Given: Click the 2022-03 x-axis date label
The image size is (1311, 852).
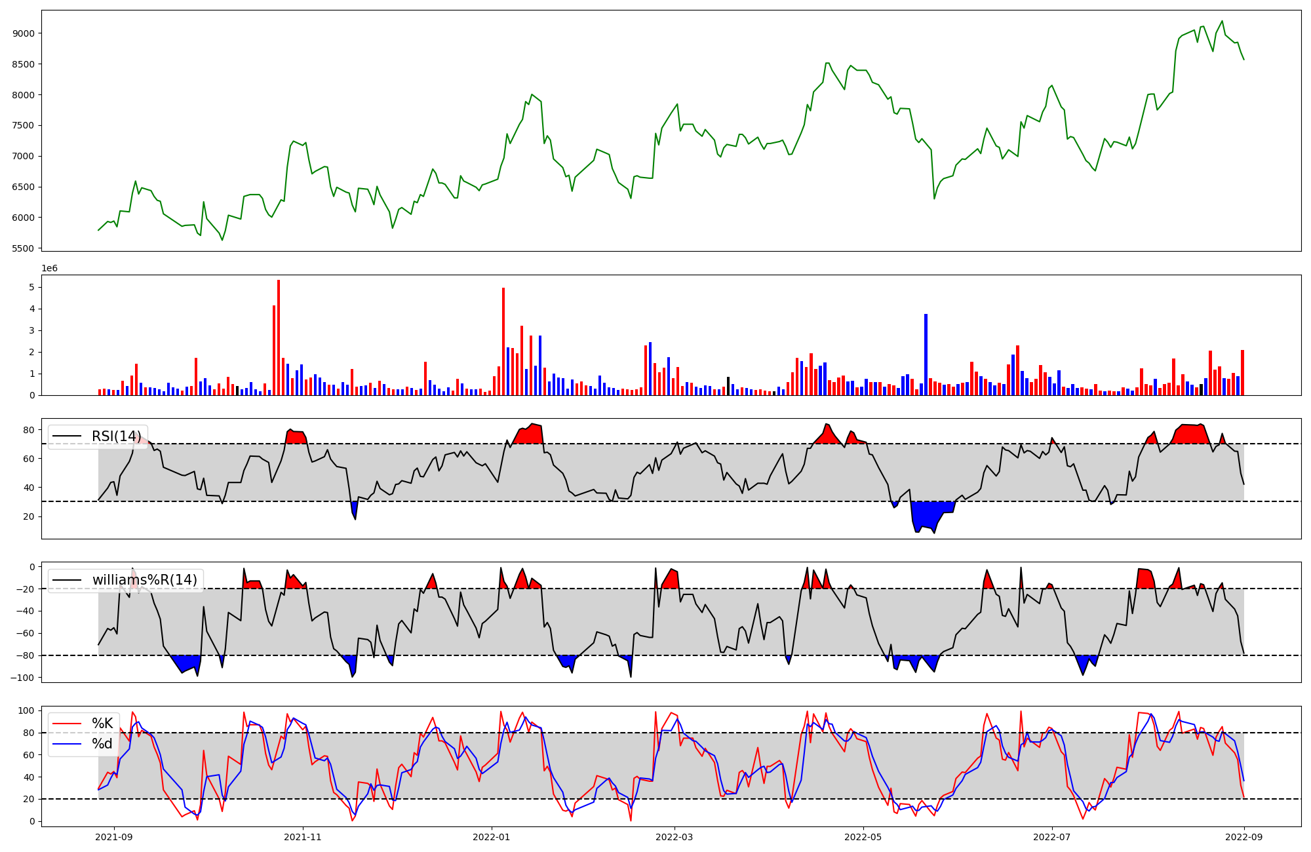Looking at the screenshot, I should point(675,836).
